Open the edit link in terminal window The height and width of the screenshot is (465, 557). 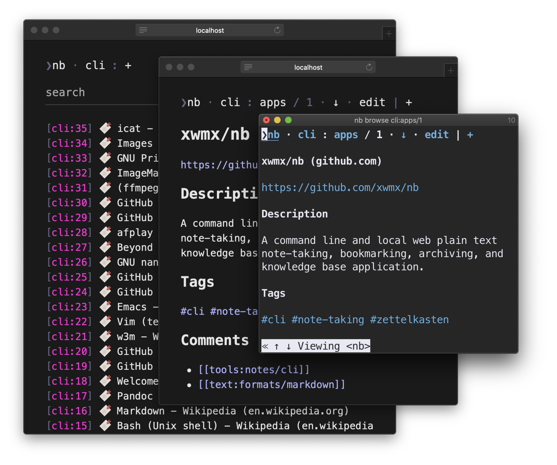coord(436,135)
